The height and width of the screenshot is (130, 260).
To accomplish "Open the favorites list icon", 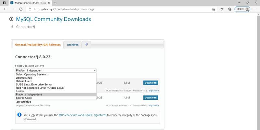I will coord(222,9).
